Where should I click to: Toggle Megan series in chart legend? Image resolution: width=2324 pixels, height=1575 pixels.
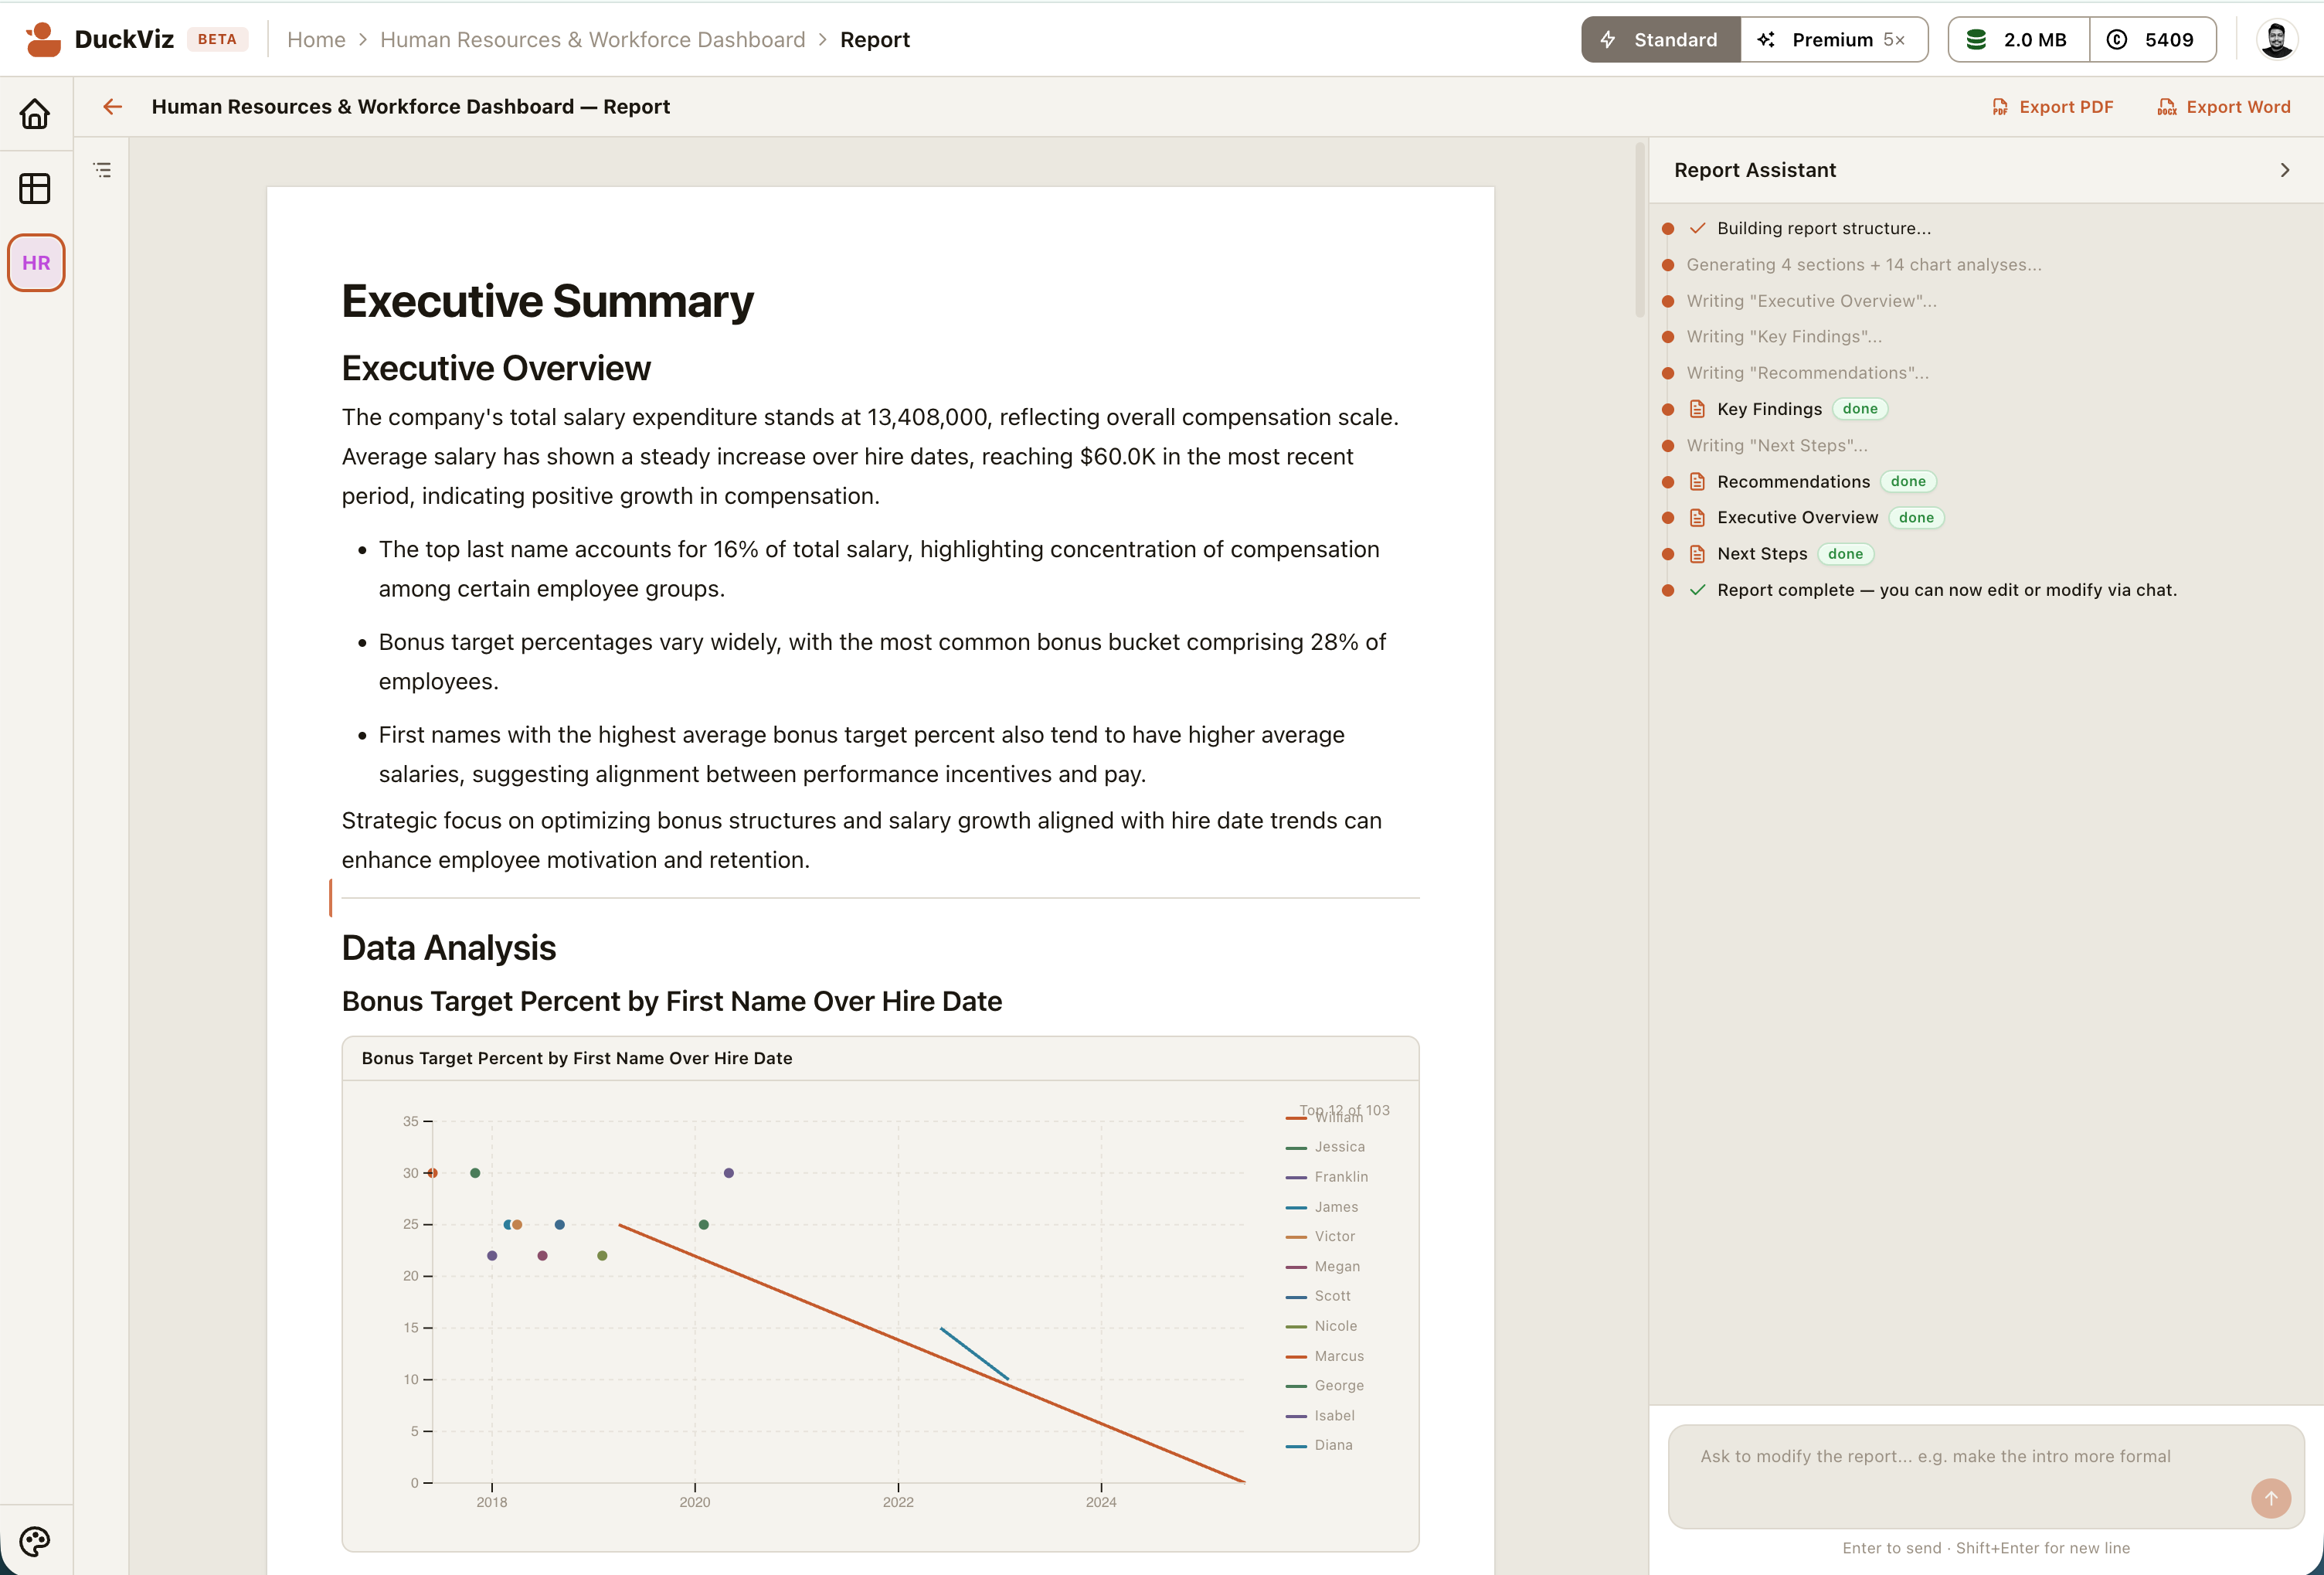pyautogui.click(x=1323, y=1267)
